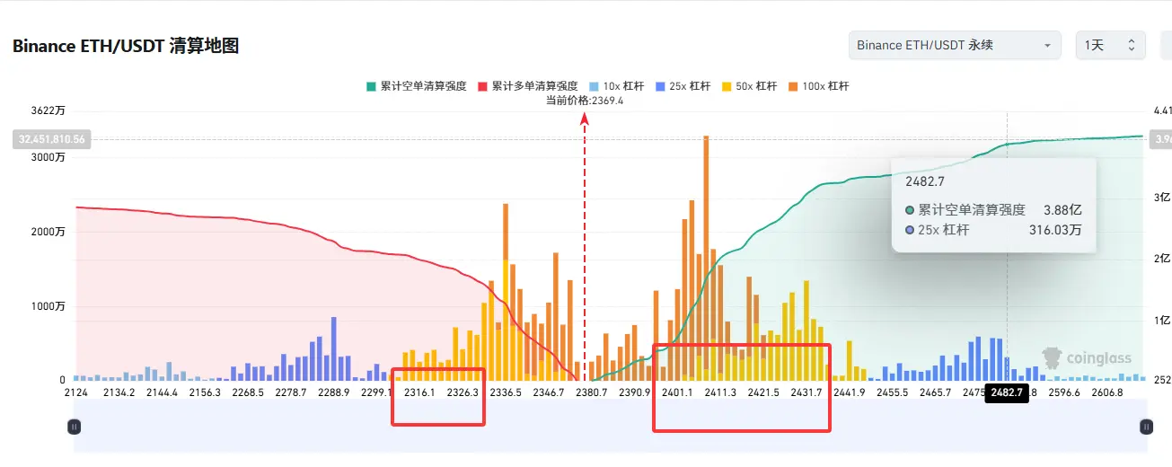Click the left handle of the range slider

tap(74, 427)
